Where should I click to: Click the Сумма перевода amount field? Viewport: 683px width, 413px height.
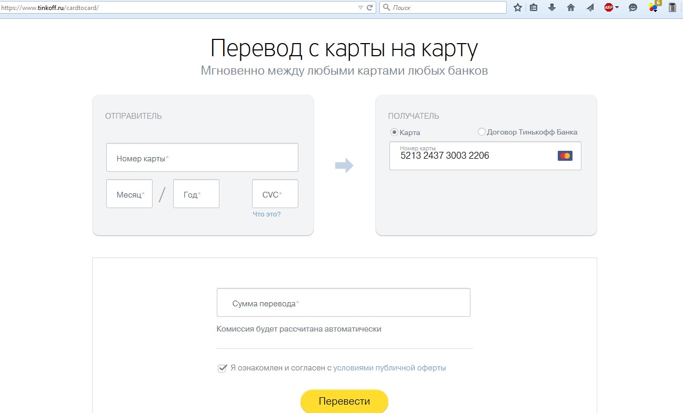344,302
